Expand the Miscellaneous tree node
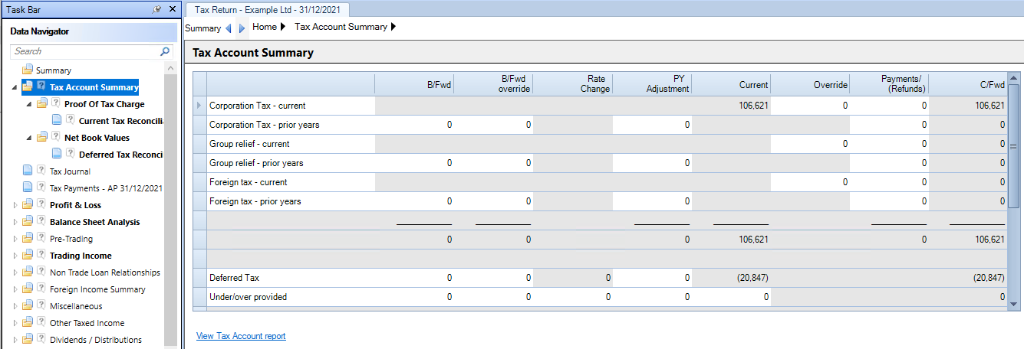The height and width of the screenshot is (349, 1024). point(15,305)
